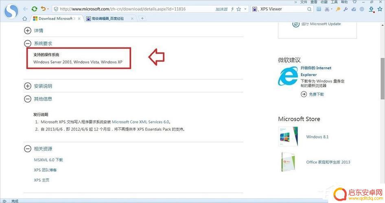Click 升级你的 Internet Explorer link
The image size is (385, 203).
(316, 71)
